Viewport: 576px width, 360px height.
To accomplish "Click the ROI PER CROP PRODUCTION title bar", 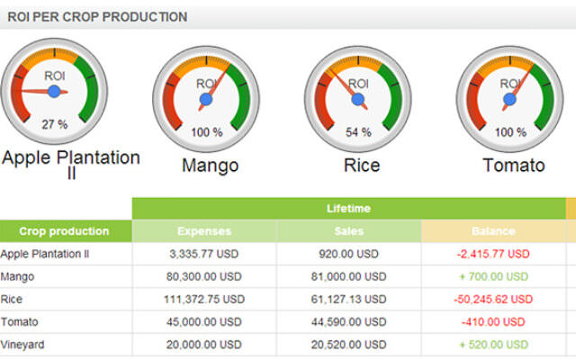I will click(x=288, y=17).
